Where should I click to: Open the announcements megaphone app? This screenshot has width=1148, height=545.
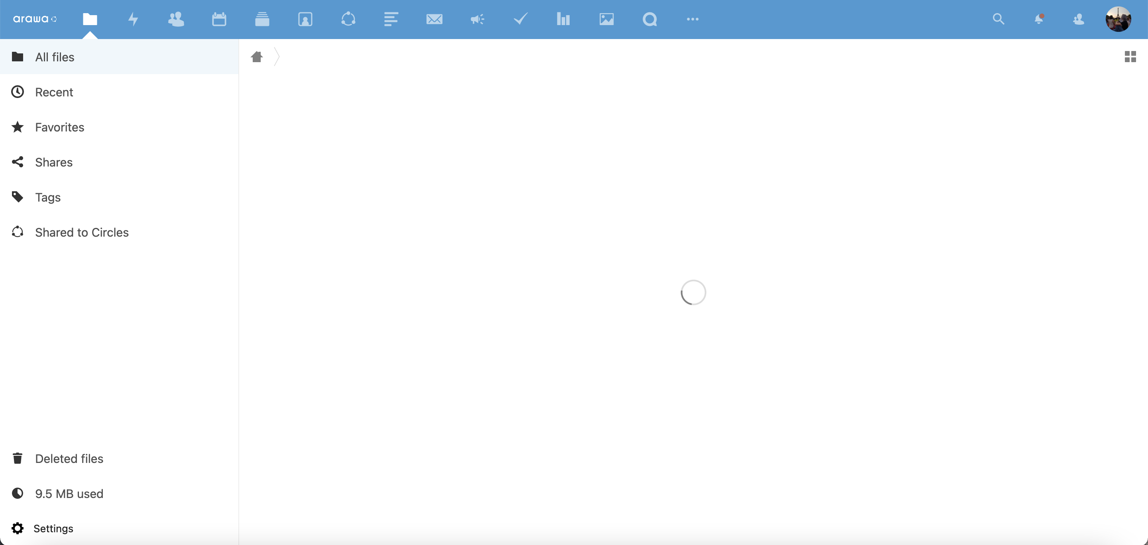pyautogui.click(x=477, y=19)
